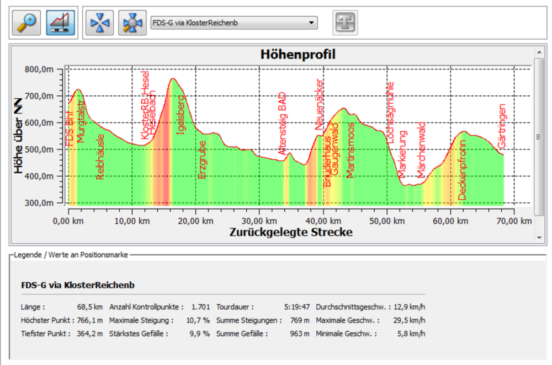Click the 40,00 km axis label
Image resolution: width=552 pixels, height=365 pixels.
(x=323, y=221)
